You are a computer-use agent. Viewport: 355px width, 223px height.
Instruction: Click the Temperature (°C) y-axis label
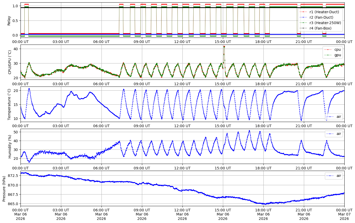(9, 104)
